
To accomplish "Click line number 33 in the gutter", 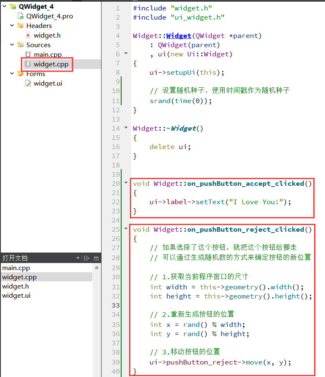I will (115, 305).
